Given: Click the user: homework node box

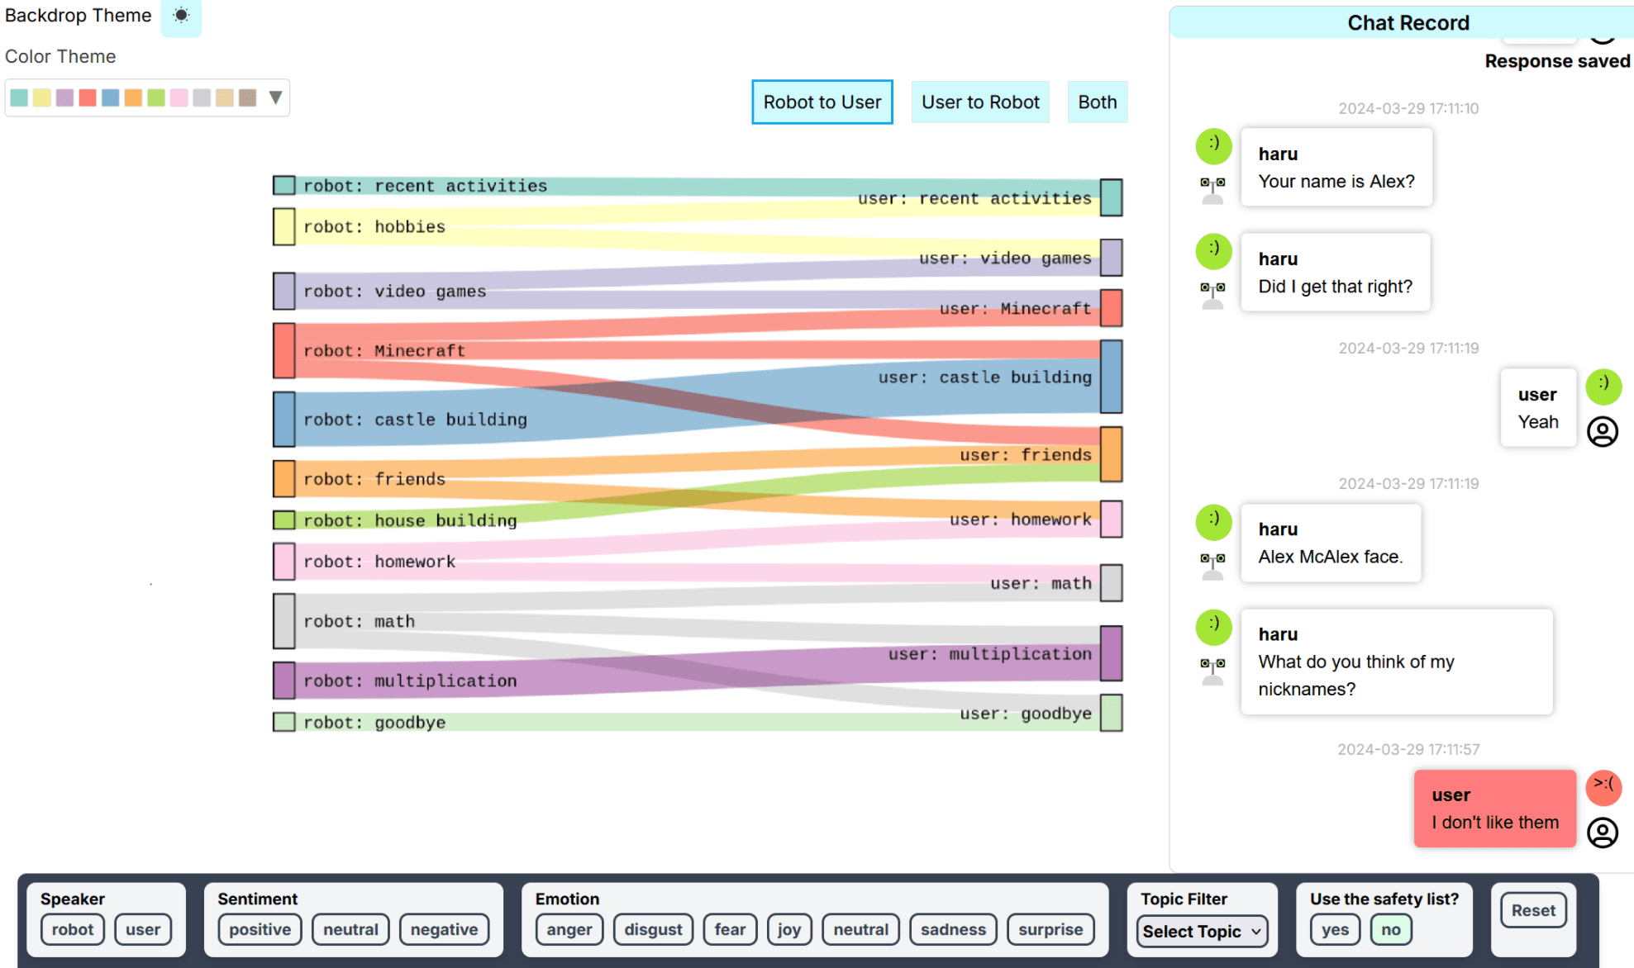Looking at the screenshot, I should click(1112, 519).
